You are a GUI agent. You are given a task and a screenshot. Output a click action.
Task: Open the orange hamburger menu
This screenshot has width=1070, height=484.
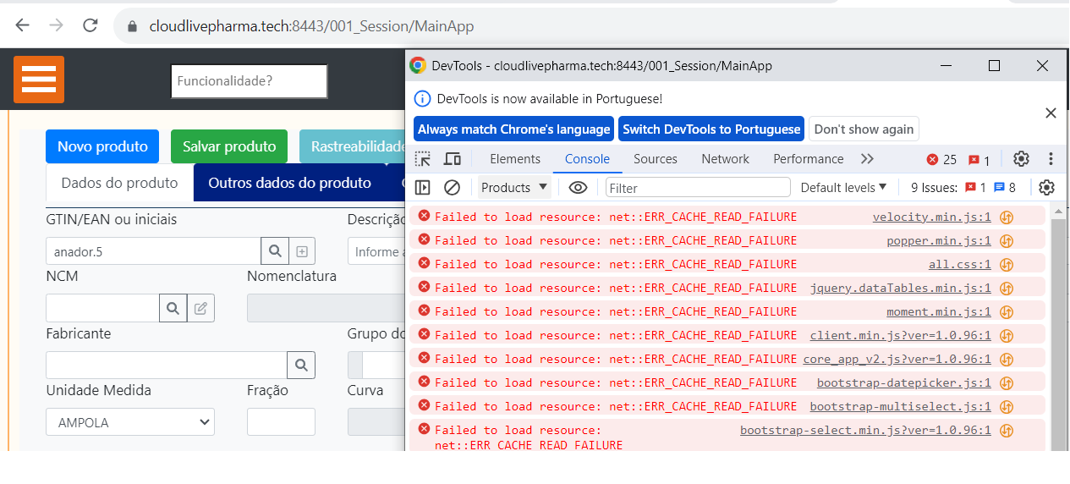39,80
